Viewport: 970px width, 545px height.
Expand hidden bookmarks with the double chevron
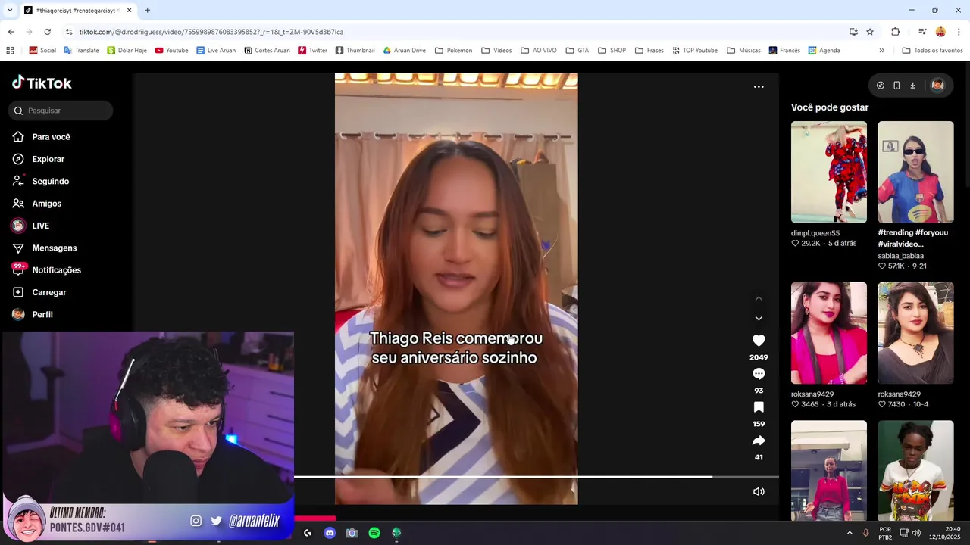881,51
